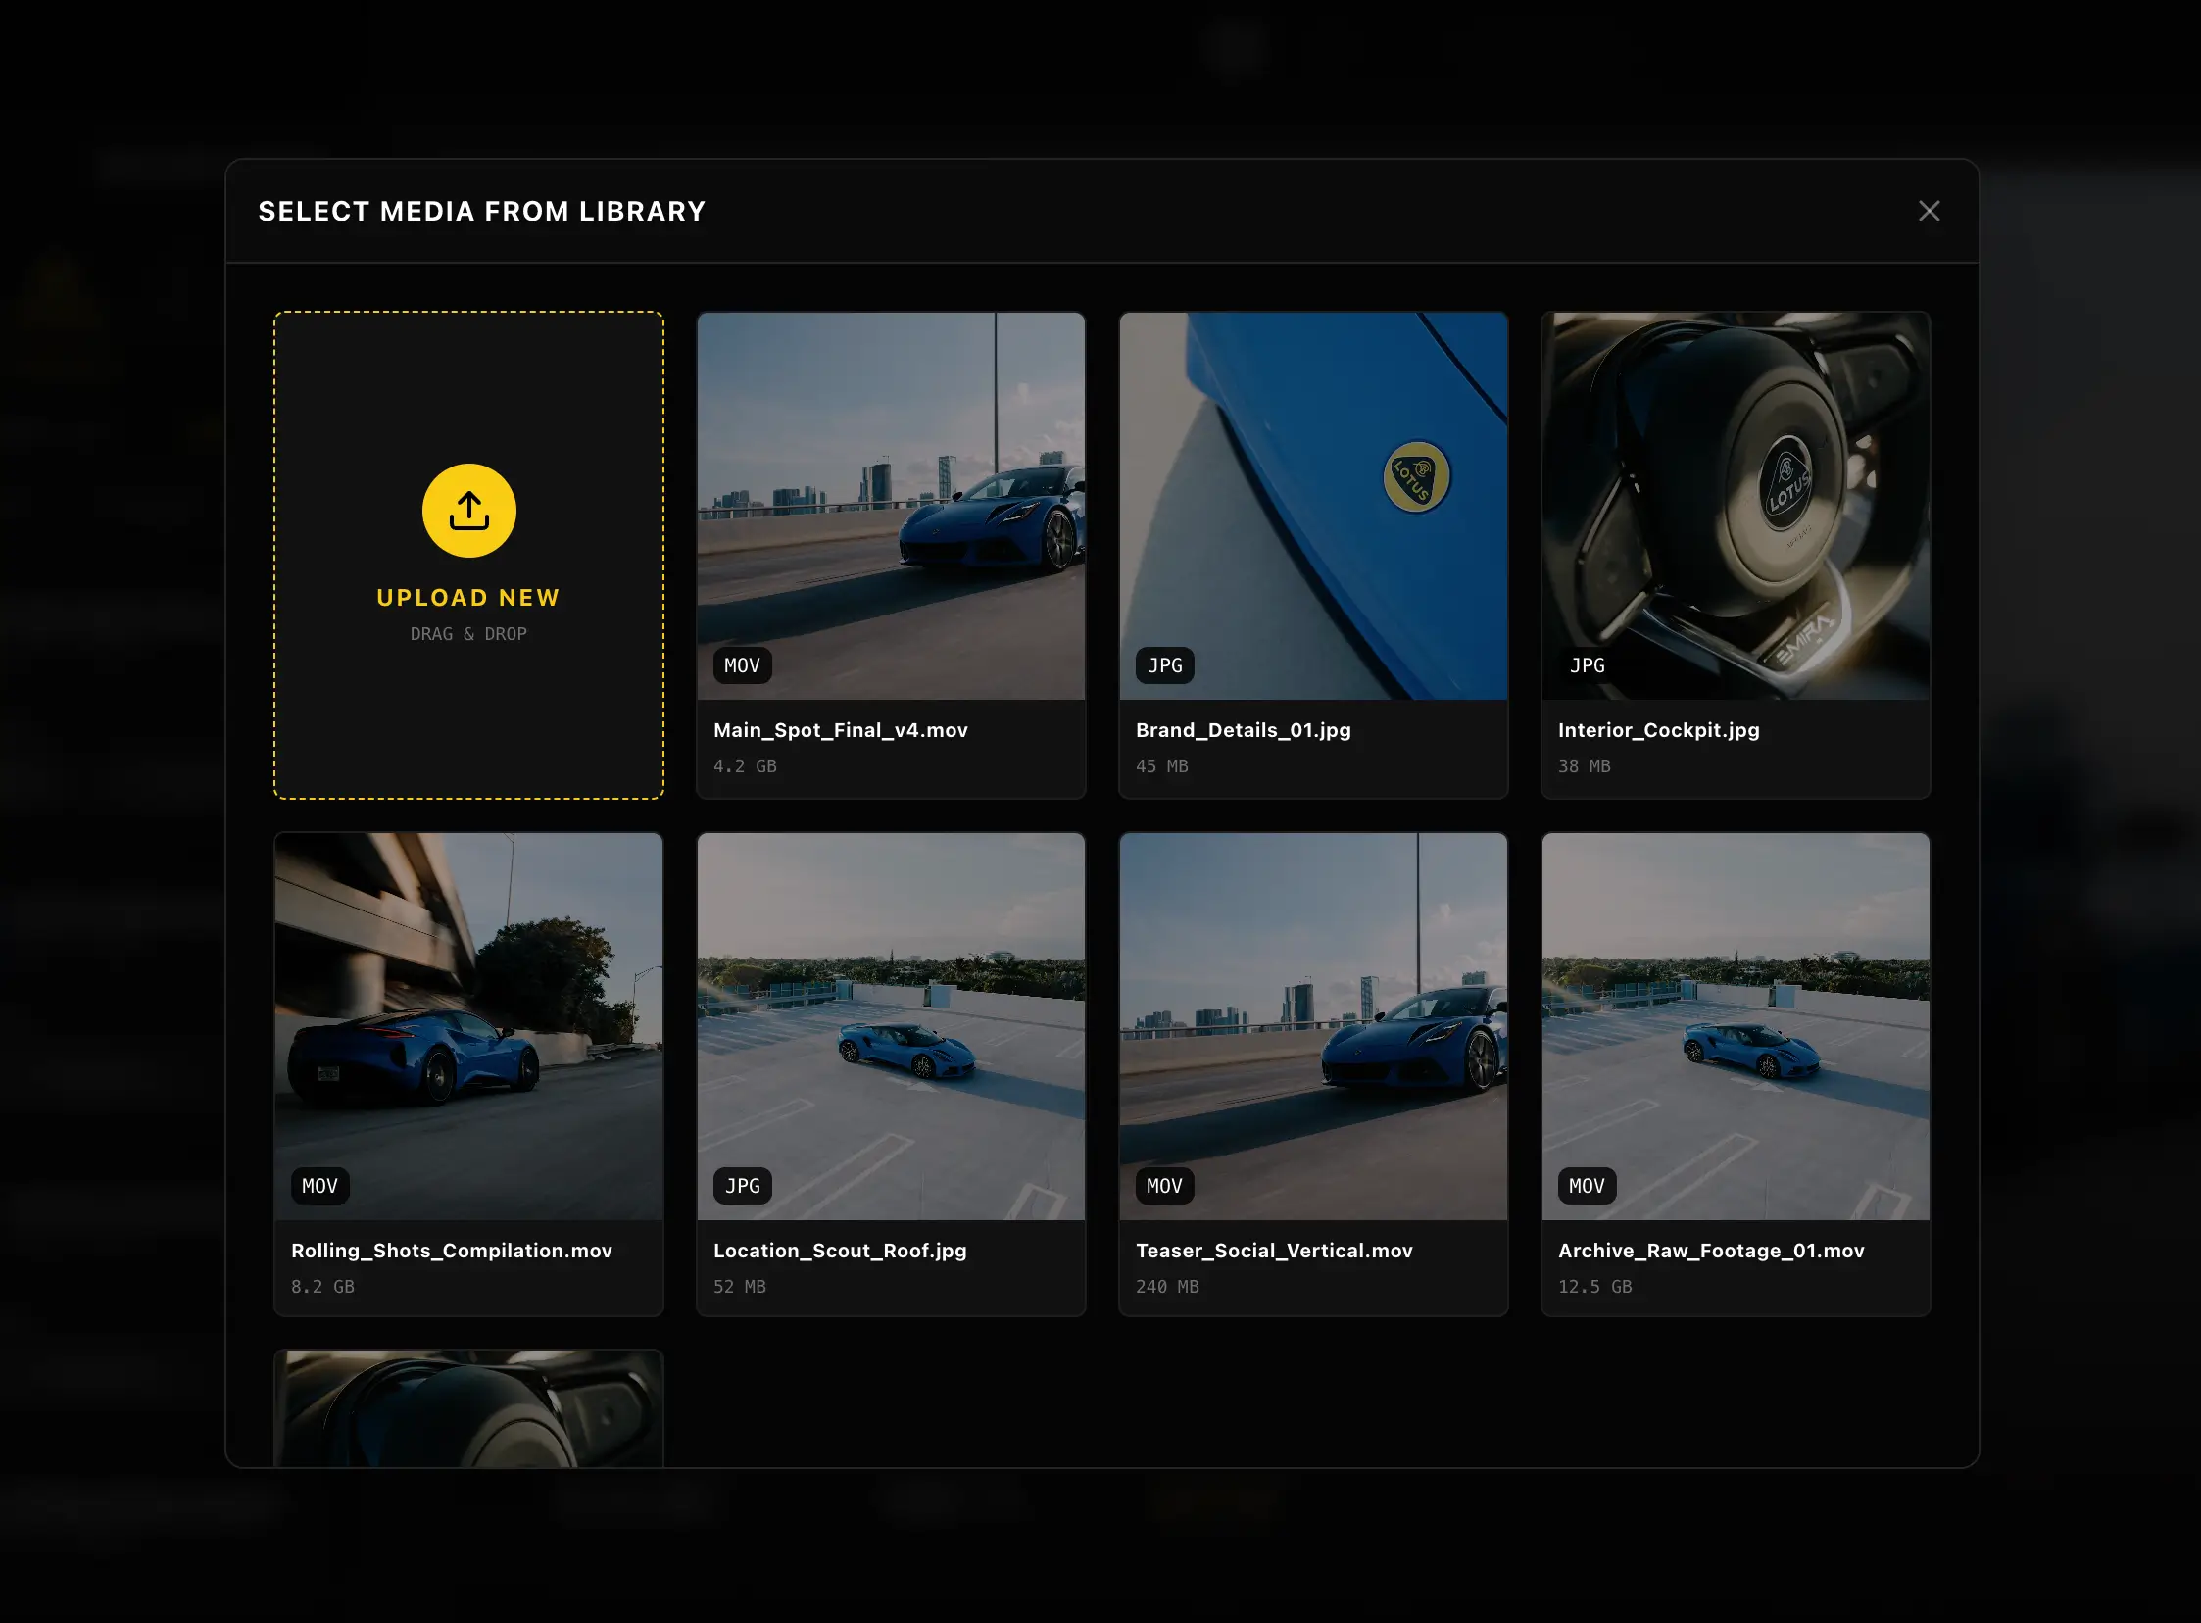
Task: Click the file name Rolling_Shots_Compilation.mov
Action: point(452,1251)
